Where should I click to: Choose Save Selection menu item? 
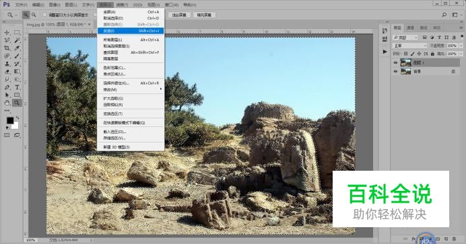(x=131, y=138)
